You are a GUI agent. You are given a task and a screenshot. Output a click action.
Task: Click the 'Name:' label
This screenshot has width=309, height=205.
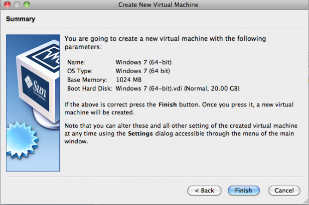[76, 62]
